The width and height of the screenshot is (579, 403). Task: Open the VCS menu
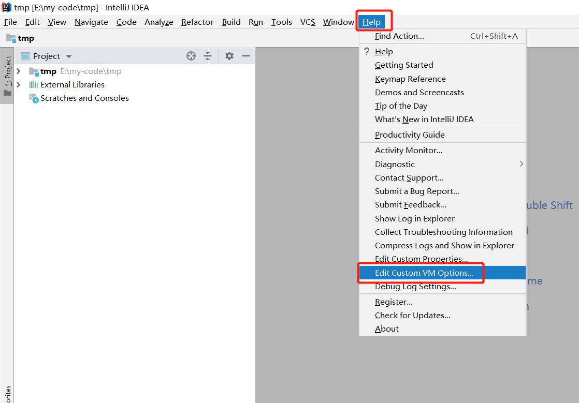[308, 22]
